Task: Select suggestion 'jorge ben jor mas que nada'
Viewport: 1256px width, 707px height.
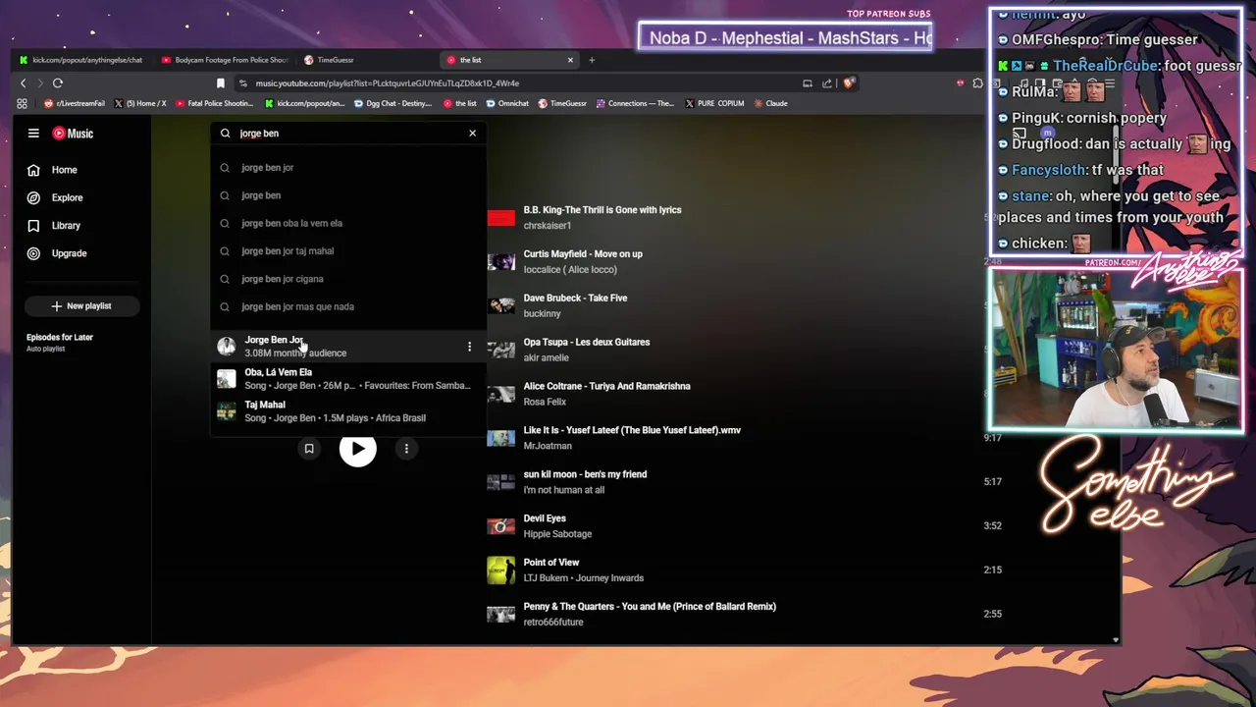Action: pyautogui.click(x=348, y=306)
